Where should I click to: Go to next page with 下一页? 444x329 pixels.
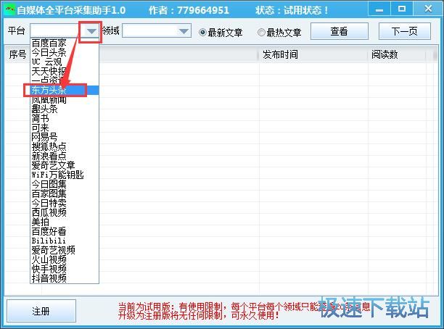point(405,31)
